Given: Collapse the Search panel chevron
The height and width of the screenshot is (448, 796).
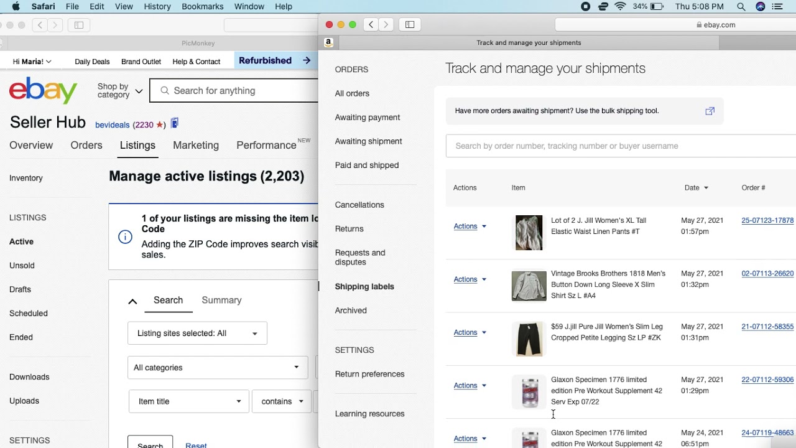Looking at the screenshot, I should coord(132,301).
